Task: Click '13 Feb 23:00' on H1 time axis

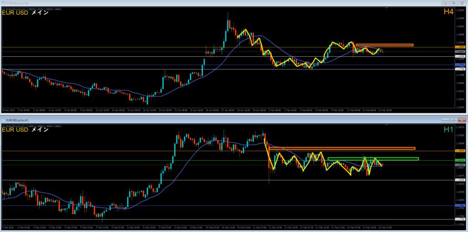Action: (x=385, y=227)
